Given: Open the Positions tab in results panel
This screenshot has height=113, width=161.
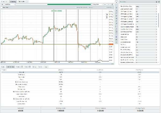Looking at the screenshot, I should tap(19, 67).
